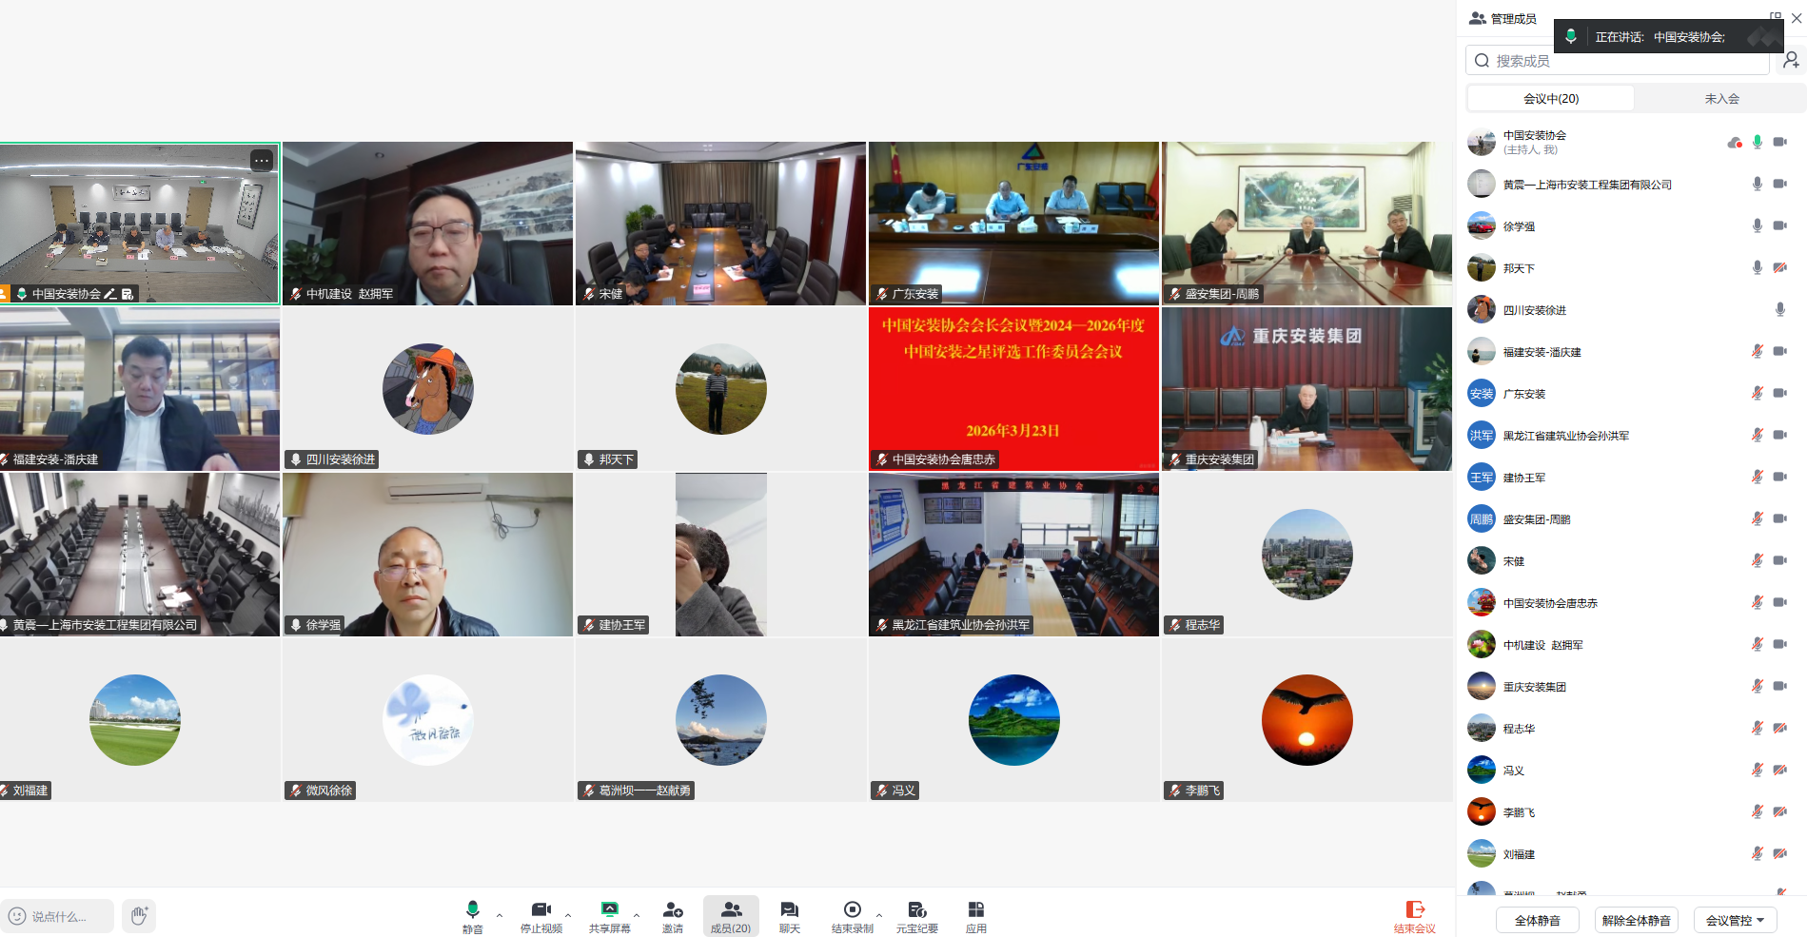Toggle 四川安装徐进's active microphone off
The width and height of the screenshot is (1807, 937).
[1779, 309]
